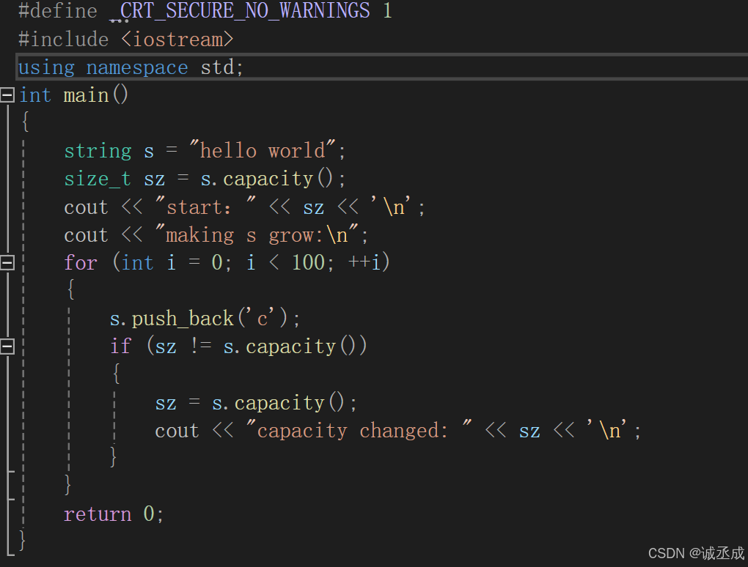748x567 pixels.
Task: Click the 'sz = s.capacity();' assignment line
Action: pos(256,403)
